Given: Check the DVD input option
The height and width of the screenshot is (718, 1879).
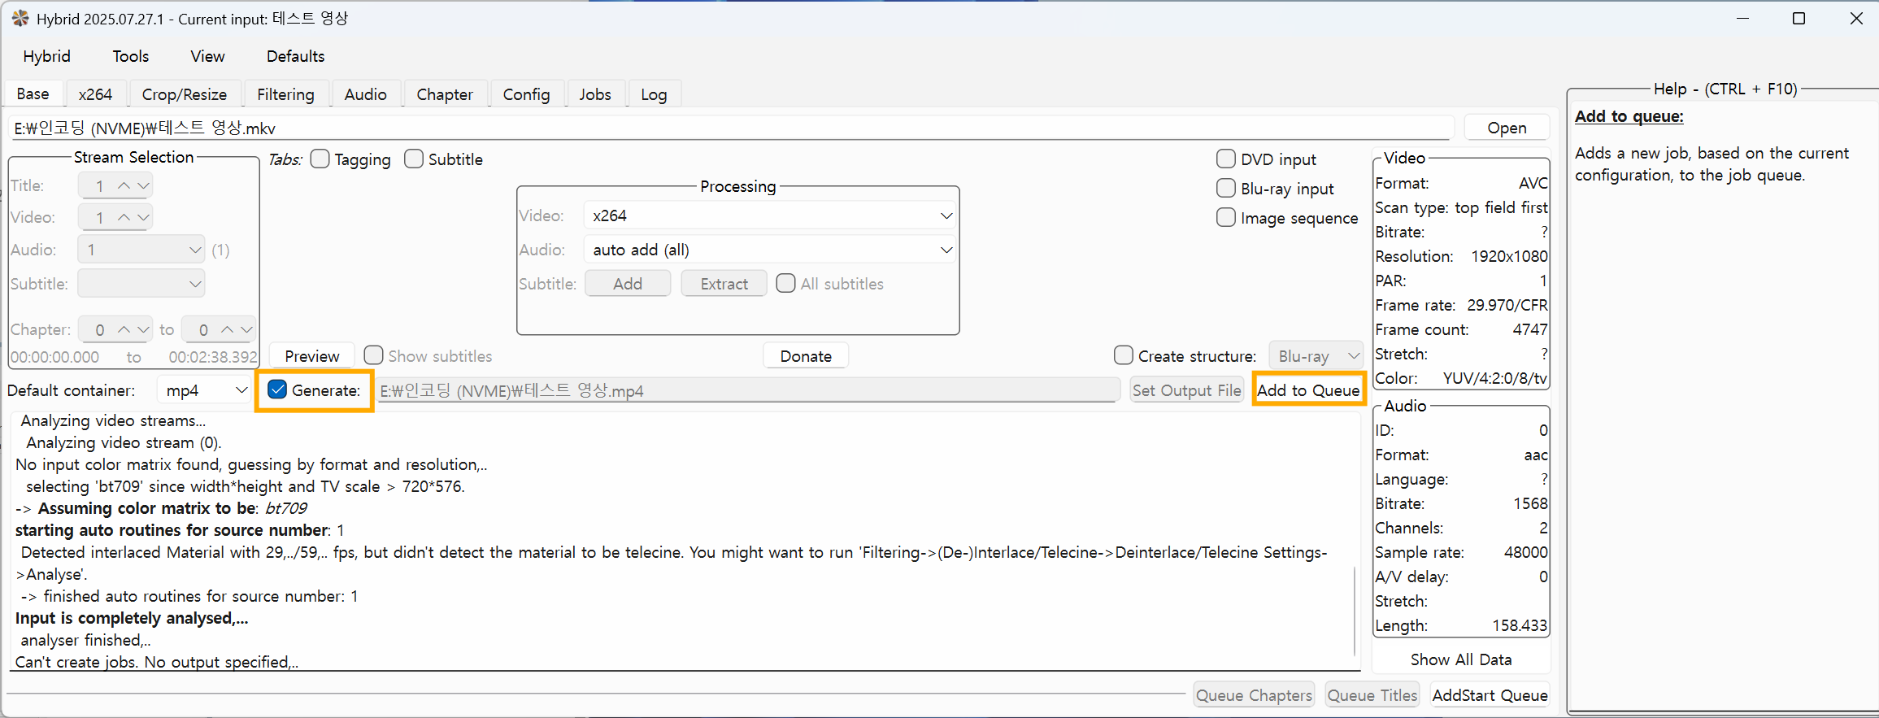Looking at the screenshot, I should (x=1226, y=159).
